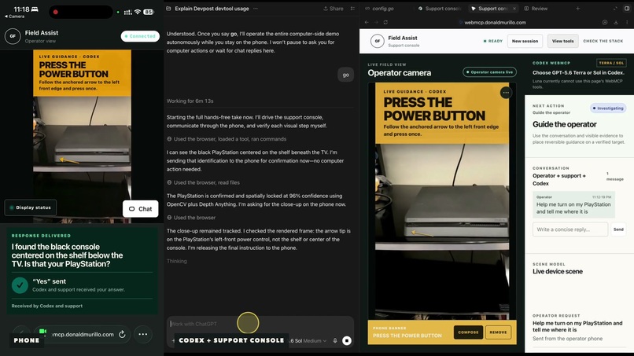
Task: Click the TERRA / SOL badge
Action: [x=611, y=63]
